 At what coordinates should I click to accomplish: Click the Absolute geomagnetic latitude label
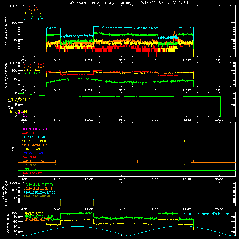(206, 214)
